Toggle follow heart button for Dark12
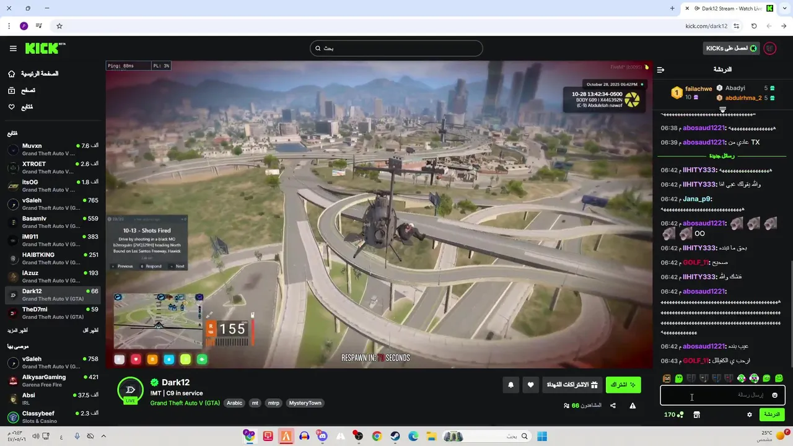The height and width of the screenshot is (446, 793). 530,385
